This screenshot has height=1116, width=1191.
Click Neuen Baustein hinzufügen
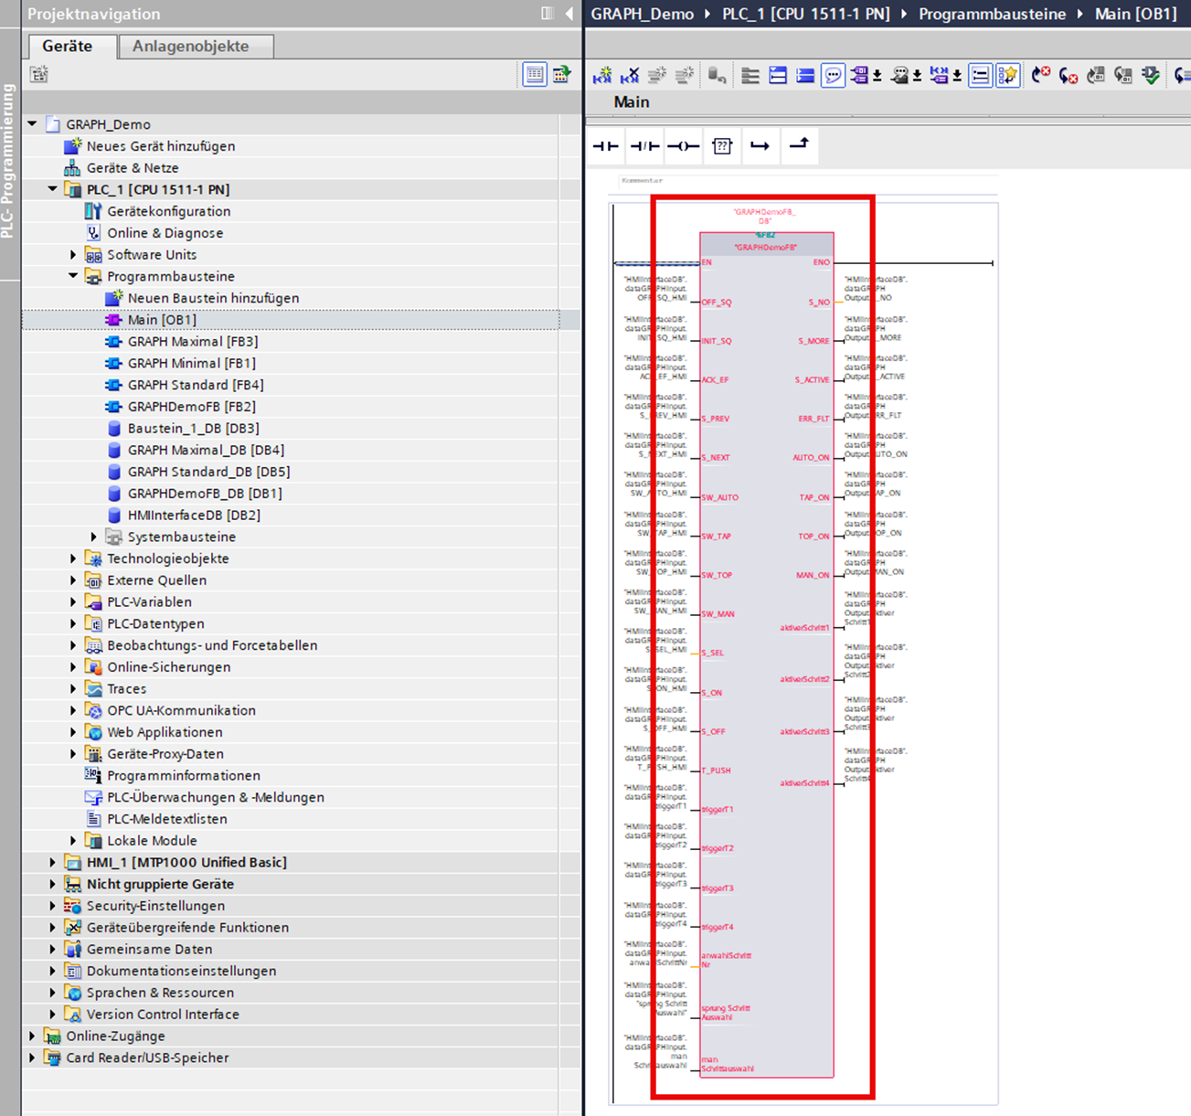click(213, 298)
